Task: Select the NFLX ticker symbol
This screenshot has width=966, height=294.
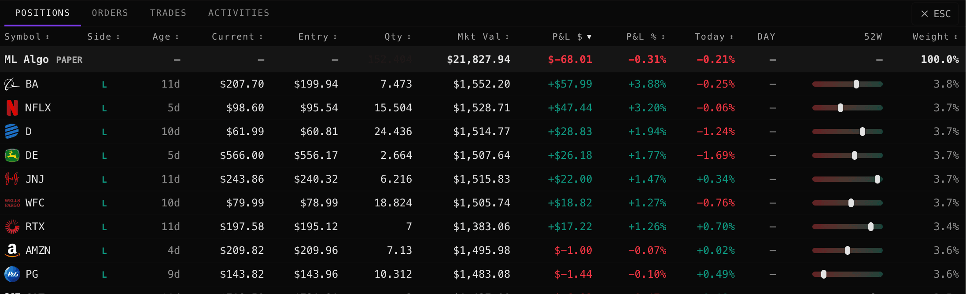Action: tap(38, 108)
